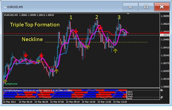Click time axis label 15 Mar 10:30
This screenshot has width=172, height=110.
pos(88,102)
